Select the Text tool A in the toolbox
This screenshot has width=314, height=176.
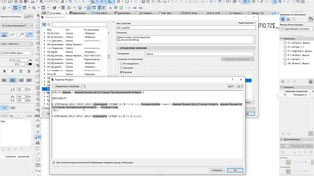(38, 132)
